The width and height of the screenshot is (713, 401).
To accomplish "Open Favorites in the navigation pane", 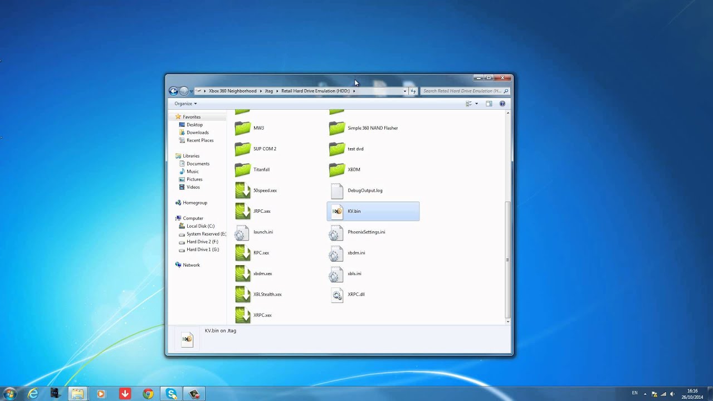I will tap(192, 117).
